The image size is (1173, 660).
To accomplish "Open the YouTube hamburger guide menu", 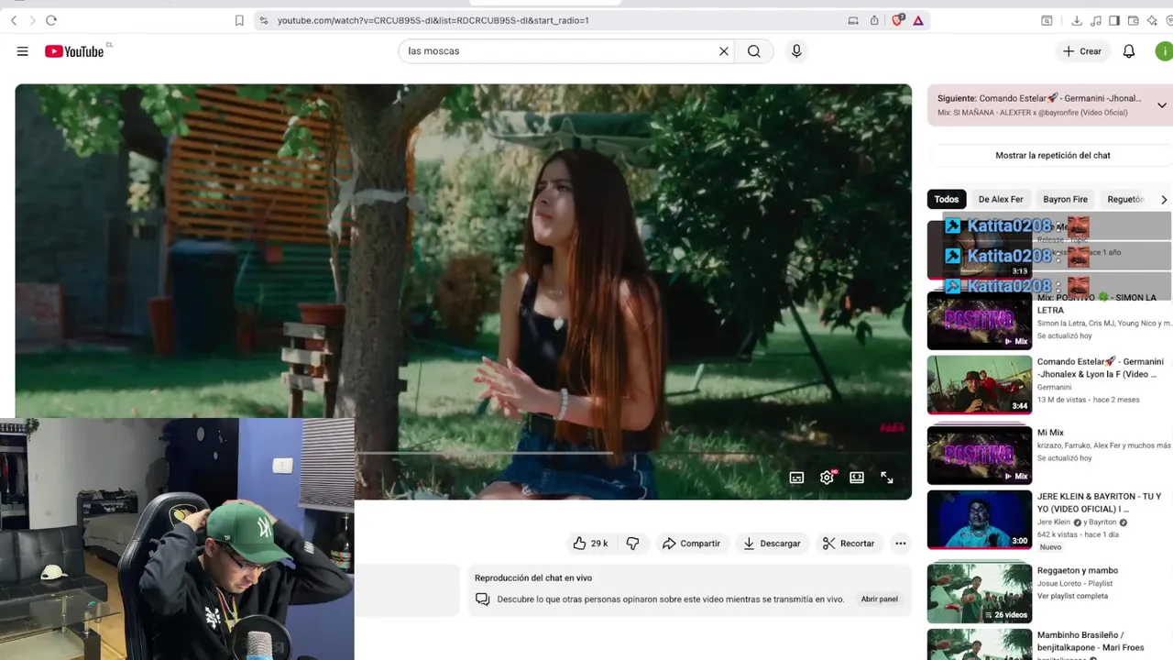I will point(22,51).
